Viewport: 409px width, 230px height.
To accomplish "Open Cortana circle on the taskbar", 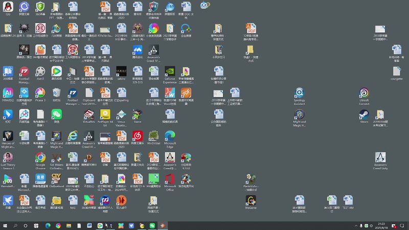I will point(25,225).
